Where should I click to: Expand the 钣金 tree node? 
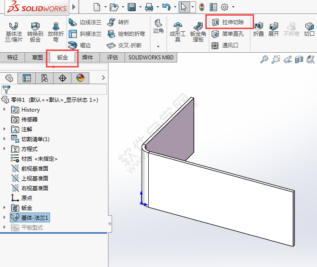4,207
